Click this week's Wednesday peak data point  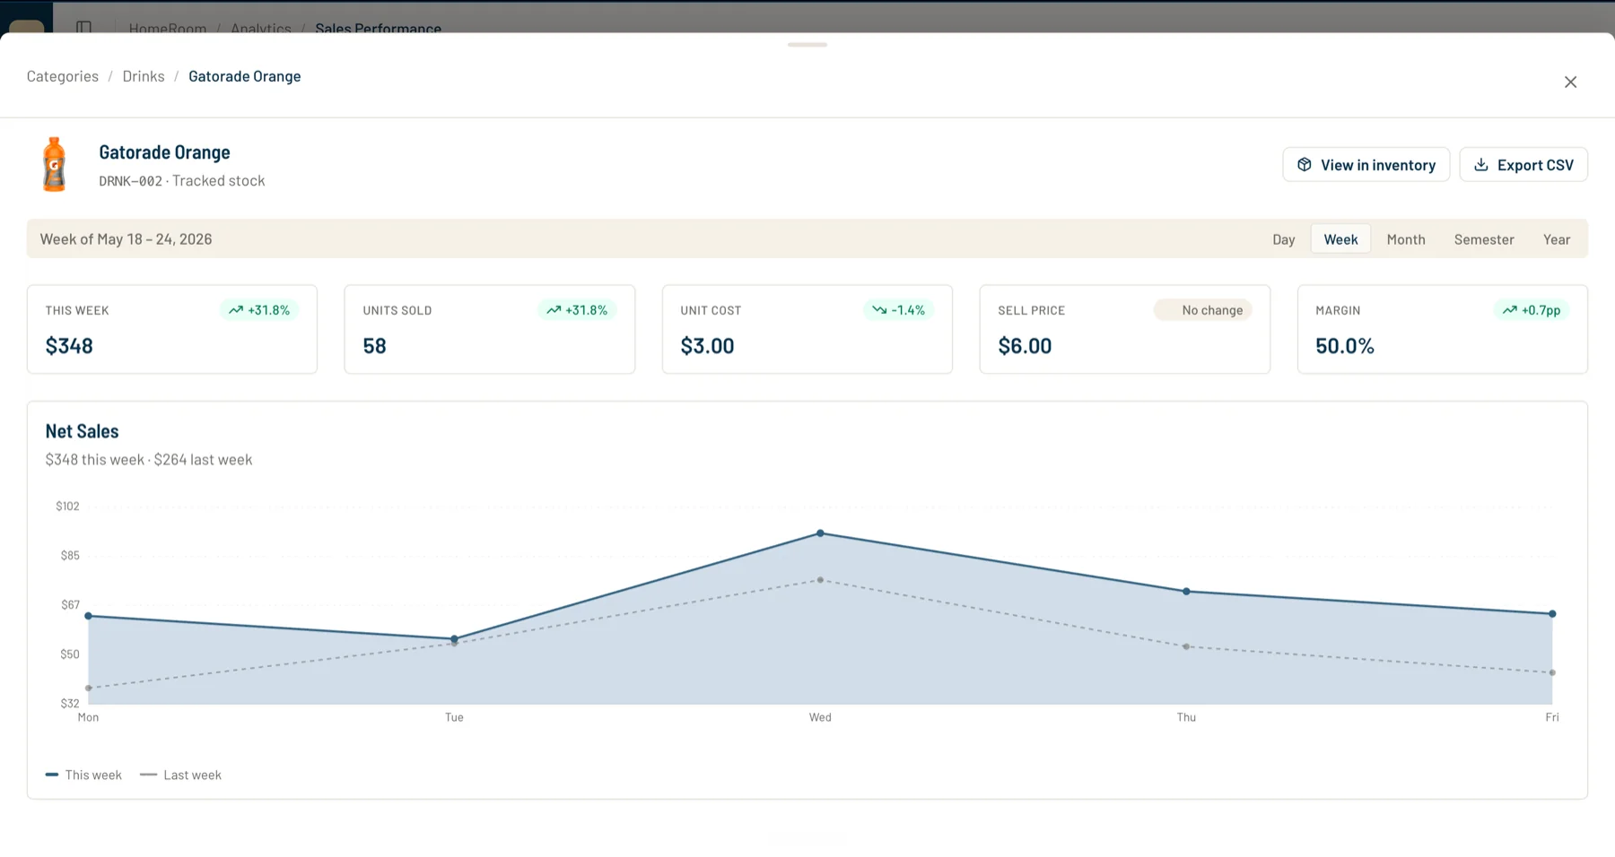[x=820, y=533]
